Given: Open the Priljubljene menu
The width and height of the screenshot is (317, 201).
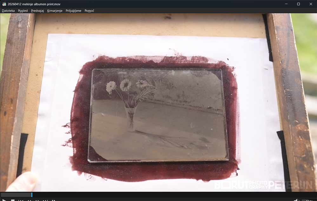Looking at the screenshot, I should pyautogui.click(x=73, y=11).
